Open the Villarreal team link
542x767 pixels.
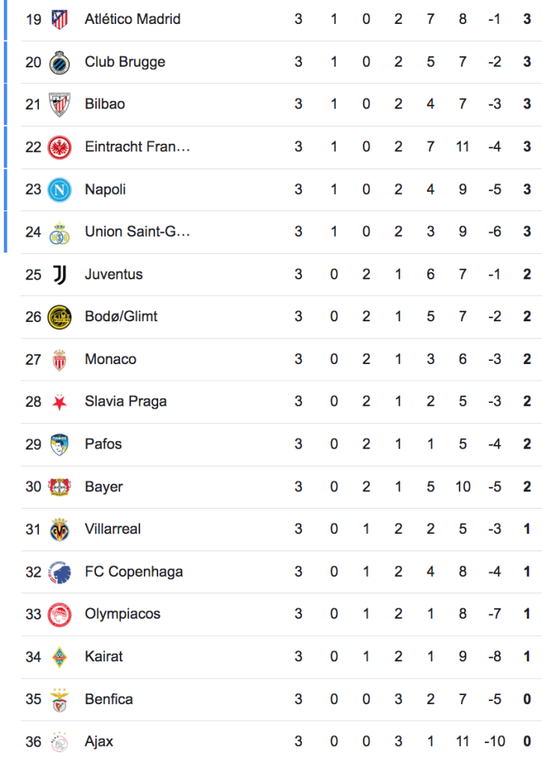pyautogui.click(x=112, y=529)
